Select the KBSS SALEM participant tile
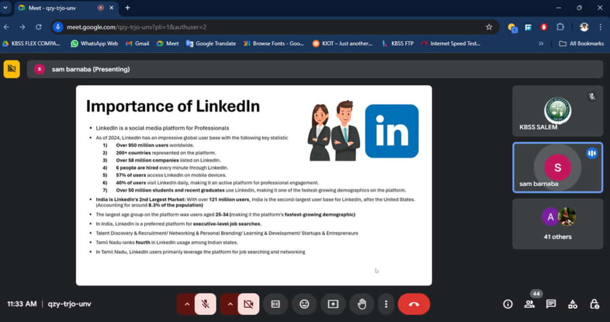610x322 pixels. coord(558,111)
